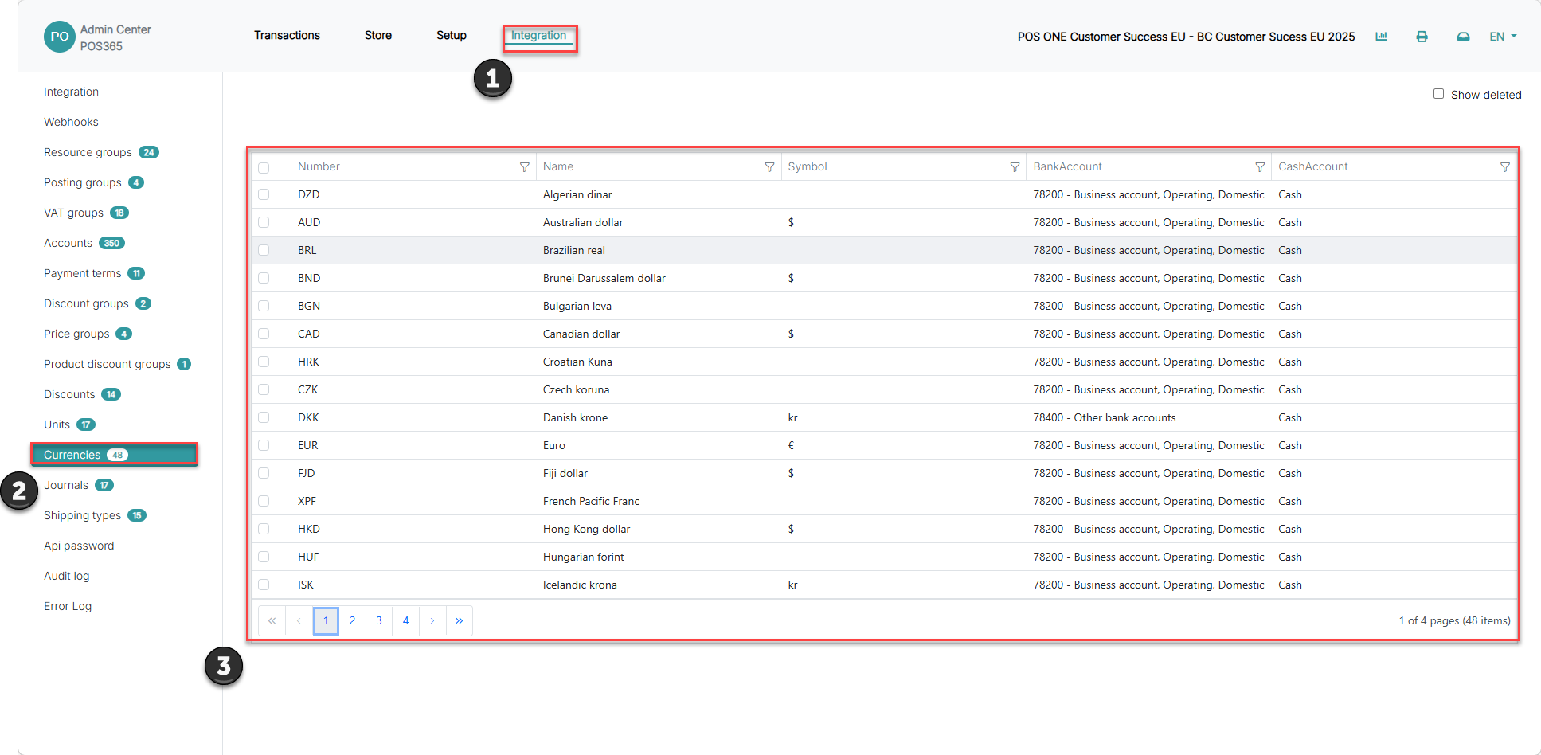1541x755 pixels.
Task: Click the Hungarian forint cell
Action: 584,557
